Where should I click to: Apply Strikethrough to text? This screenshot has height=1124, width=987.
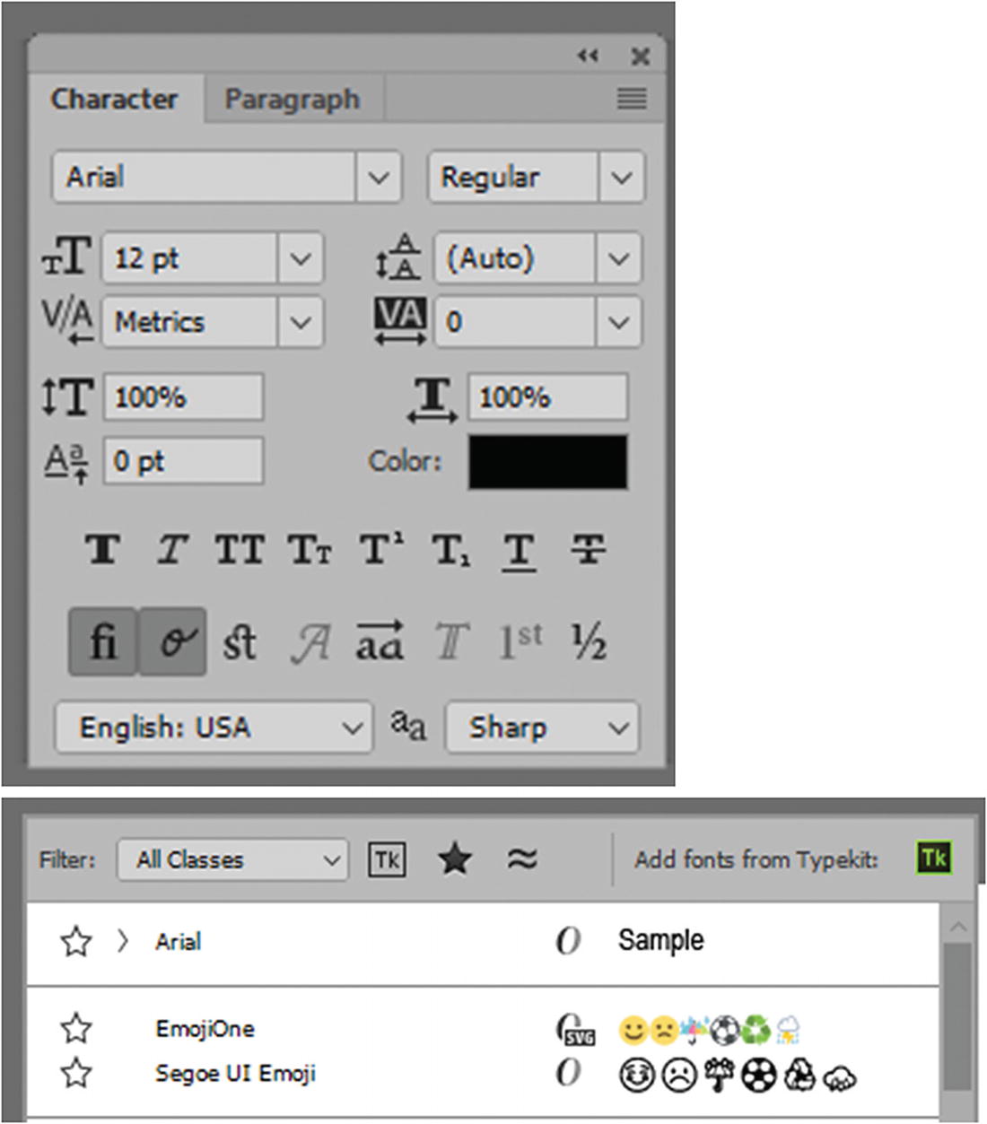click(x=588, y=550)
